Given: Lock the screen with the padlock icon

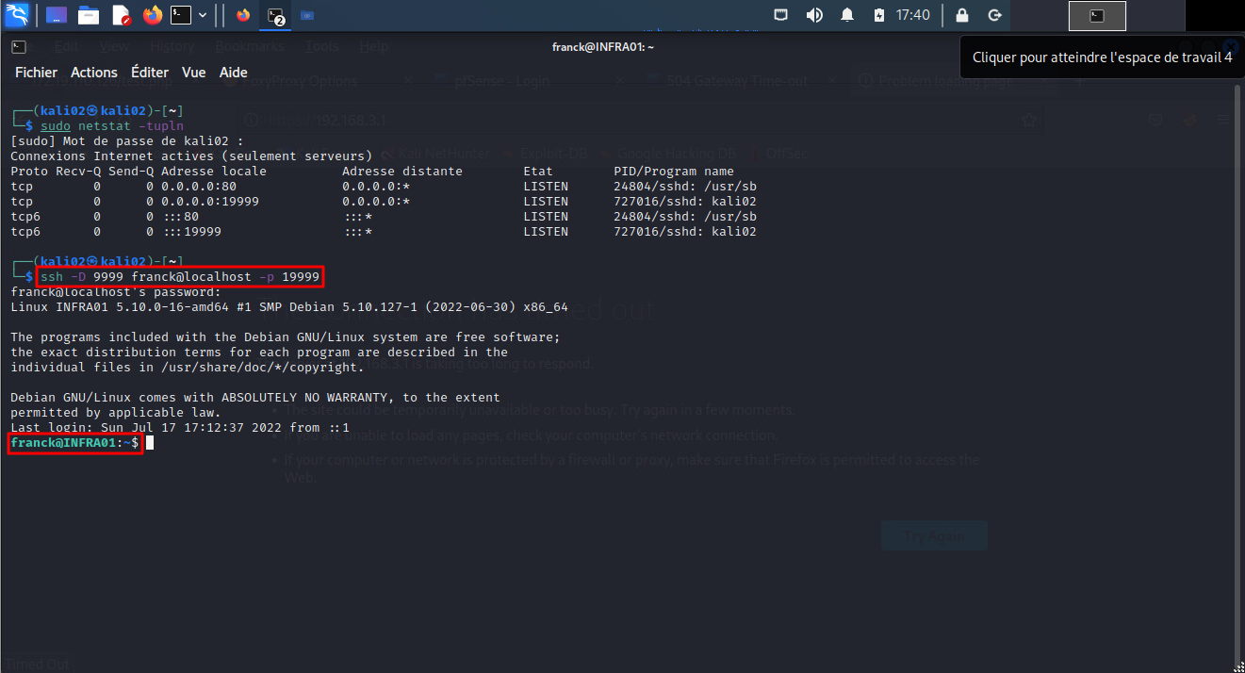Looking at the screenshot, I should [x=961, y=15].
